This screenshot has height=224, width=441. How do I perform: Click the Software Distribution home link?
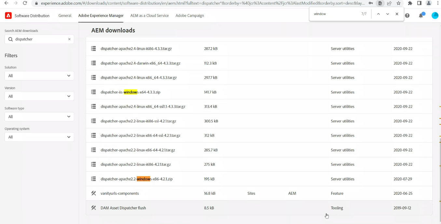pos(31,15)
